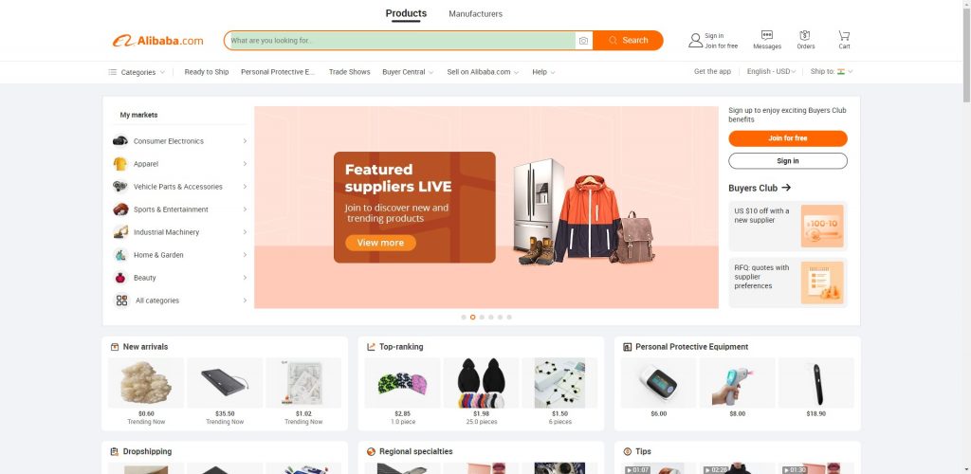Viewport: 971px width, 474px height.
Task: Open the Orders icon
Action: pyautogui.click(x=805, y=35)
